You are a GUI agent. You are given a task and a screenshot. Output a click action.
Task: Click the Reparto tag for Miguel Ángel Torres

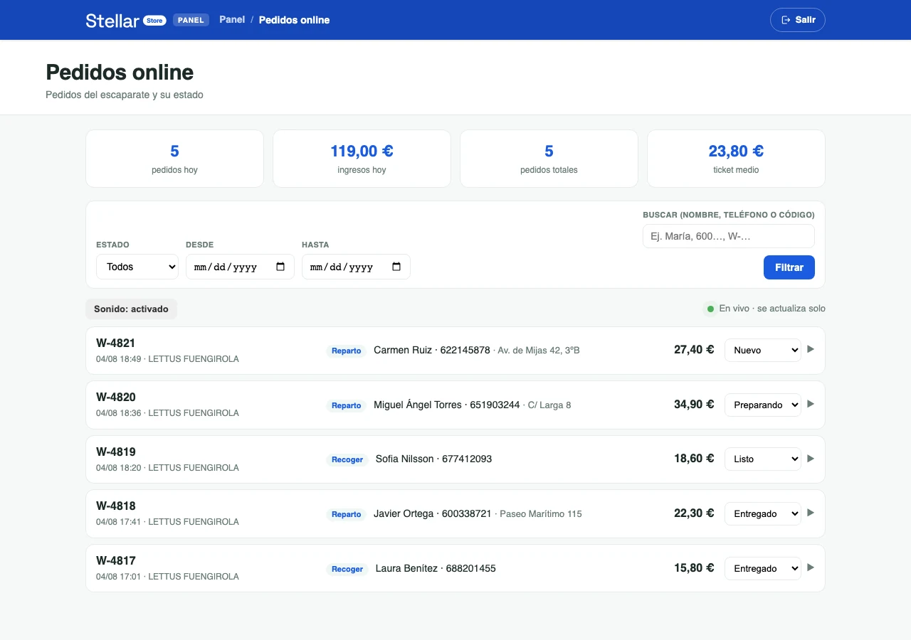click(347, 405)
